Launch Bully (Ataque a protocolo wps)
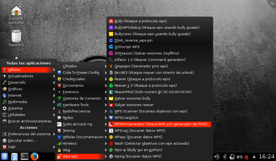Viewport: 276px width, 161px height. click(160, 21)
